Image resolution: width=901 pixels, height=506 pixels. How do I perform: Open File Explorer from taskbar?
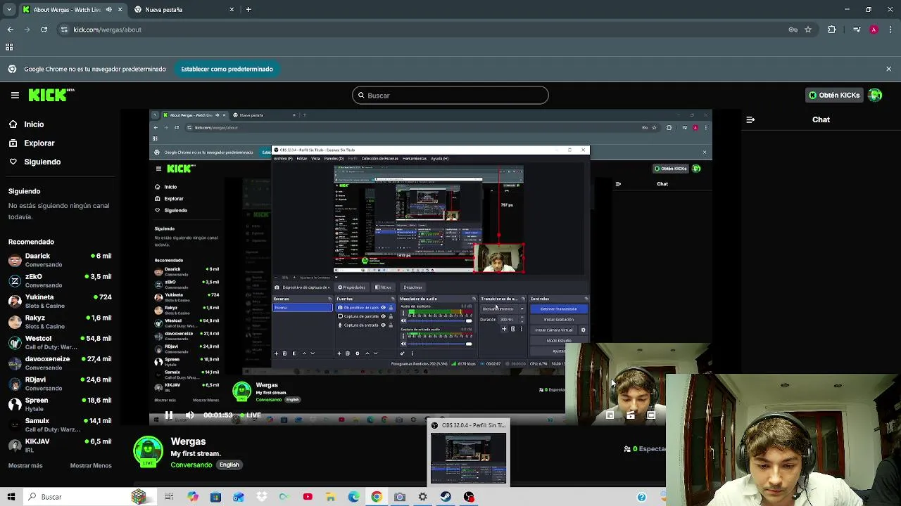pyautogui.click(x=330, y=497)
